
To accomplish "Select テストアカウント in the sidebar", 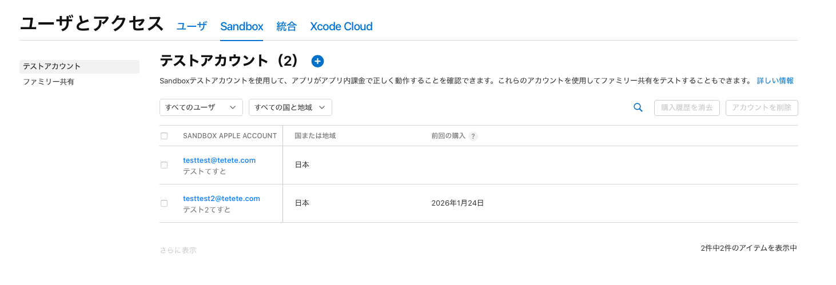I will (52, 66).
